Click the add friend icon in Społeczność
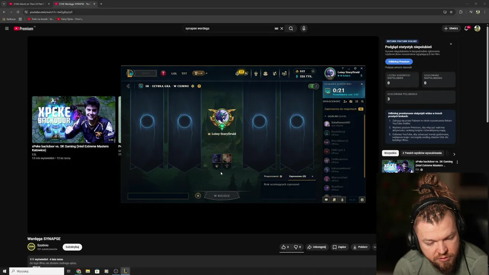The width and height of the screenshot is (489, 275). point(345,101)
